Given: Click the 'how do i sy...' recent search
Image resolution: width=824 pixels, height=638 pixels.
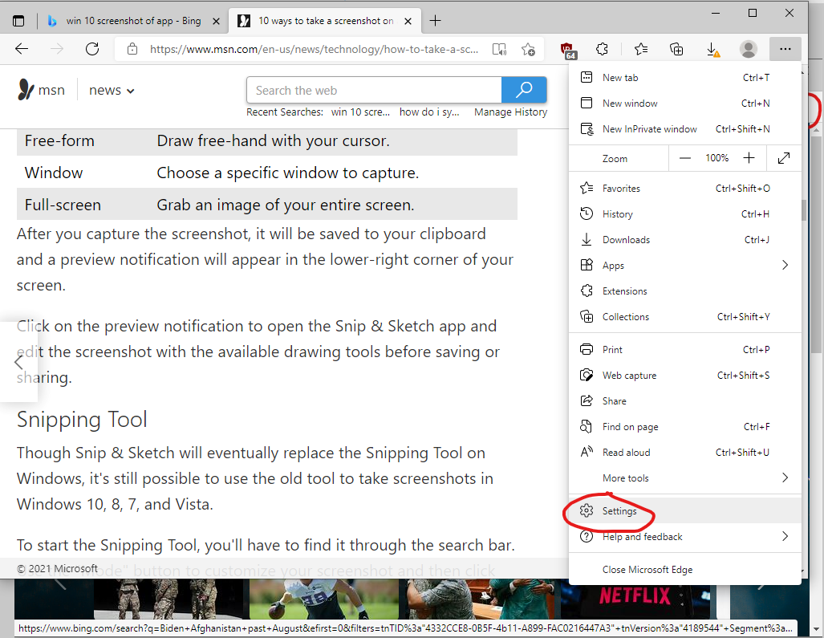Looking at the screenshot, I should pyautogui.click(x=429, y=112).
